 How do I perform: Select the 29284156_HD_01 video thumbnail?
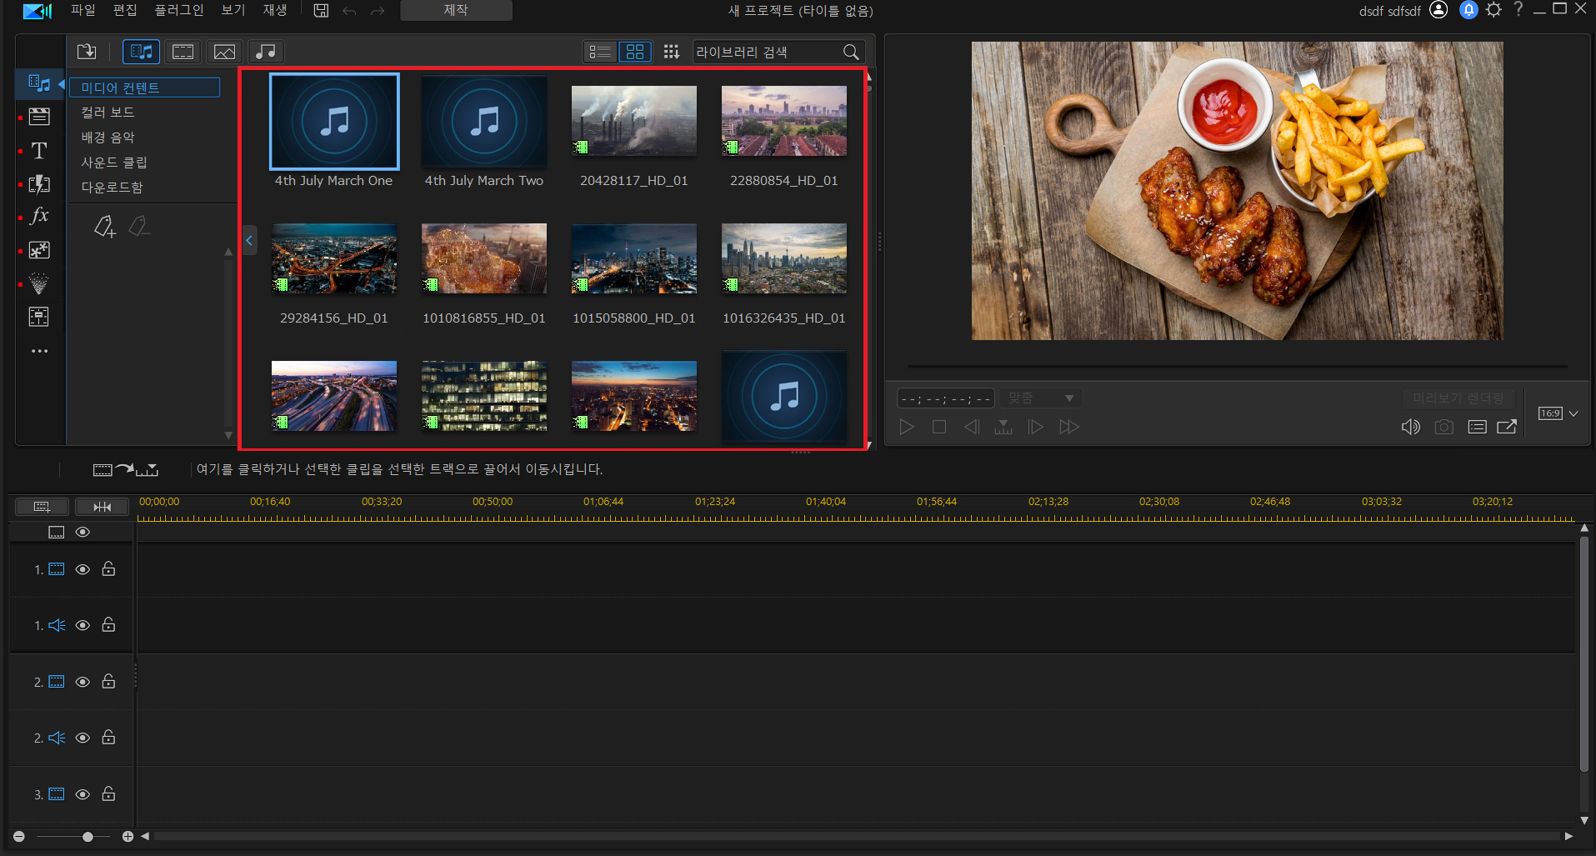(x=333, y=258)
